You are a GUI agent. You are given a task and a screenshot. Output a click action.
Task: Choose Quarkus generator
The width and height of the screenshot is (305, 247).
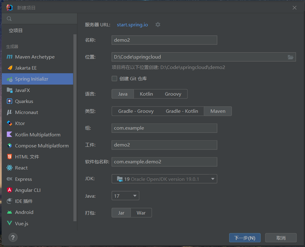(37, 101)
